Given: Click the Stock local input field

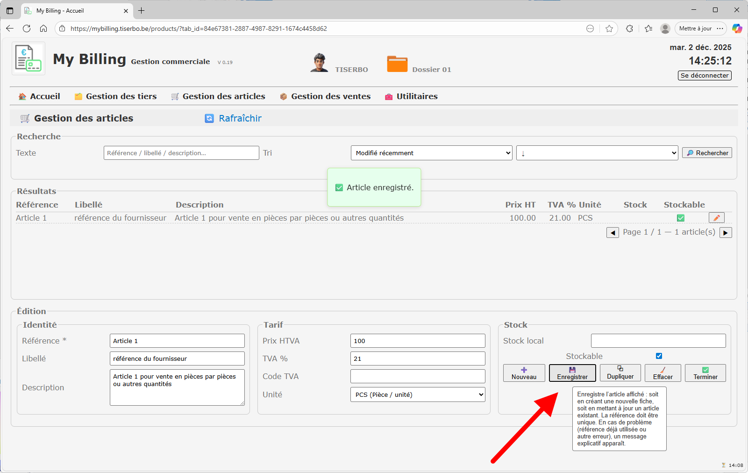Looking at the screenshot, I should (658, 341).
